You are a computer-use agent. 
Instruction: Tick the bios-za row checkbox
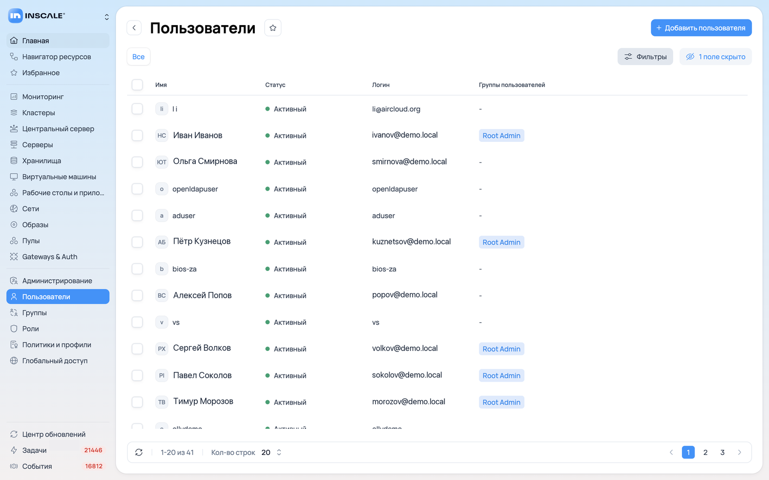tap(137, 268)
